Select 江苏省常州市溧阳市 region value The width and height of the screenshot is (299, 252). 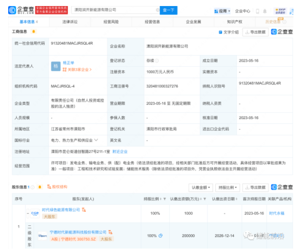[68, 129]
